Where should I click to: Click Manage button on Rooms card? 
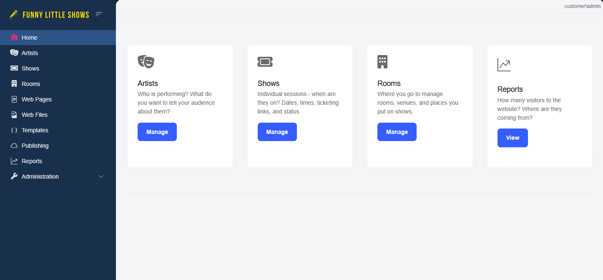click(x=397, y=132)
